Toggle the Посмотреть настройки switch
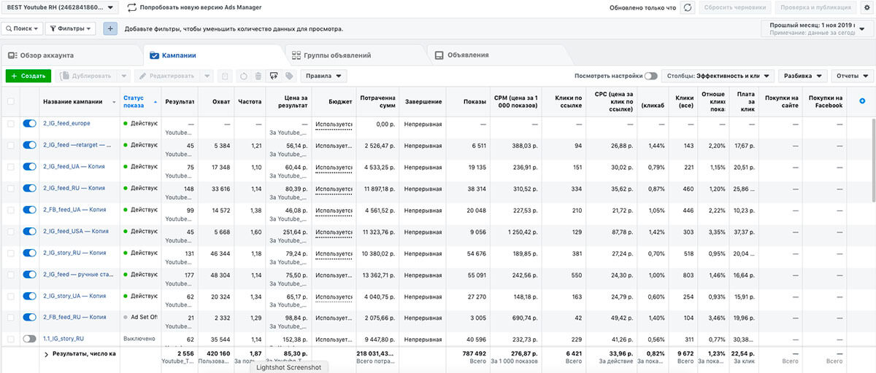The width and height of the screenshot is (876, 373). click(x=650, y=76)
